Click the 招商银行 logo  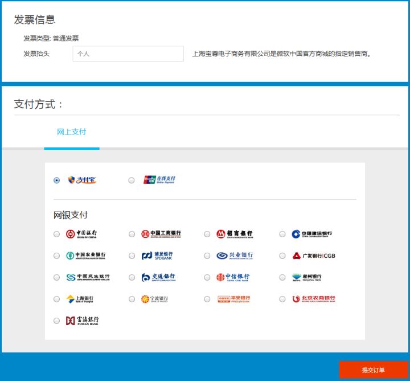click(x=235, y=234)
